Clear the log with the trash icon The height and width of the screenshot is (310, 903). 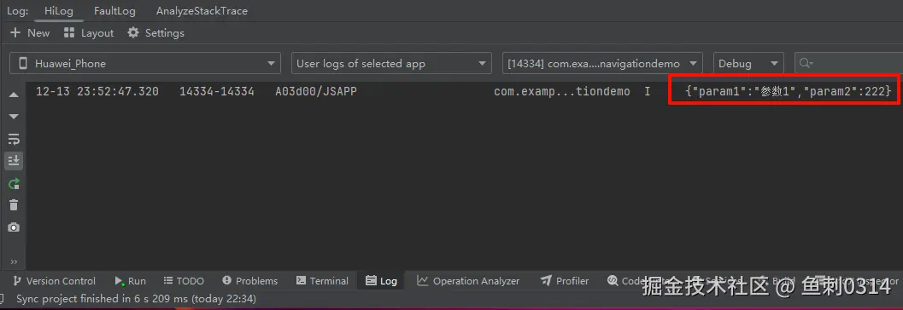(14, 205)
